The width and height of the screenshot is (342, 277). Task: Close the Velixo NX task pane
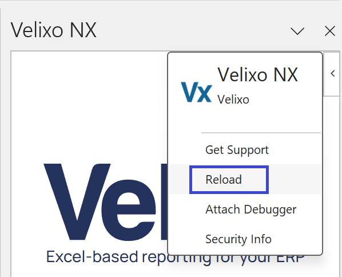point(330,31)
